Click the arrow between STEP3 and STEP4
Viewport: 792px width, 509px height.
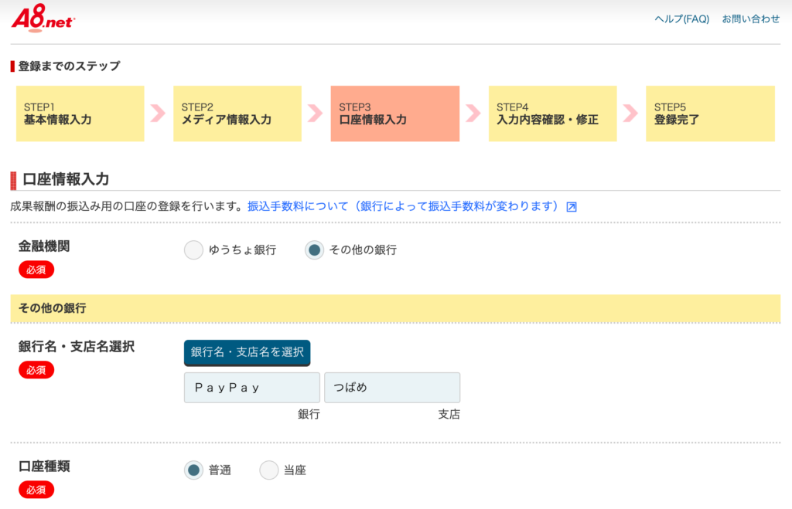point(473,114)
